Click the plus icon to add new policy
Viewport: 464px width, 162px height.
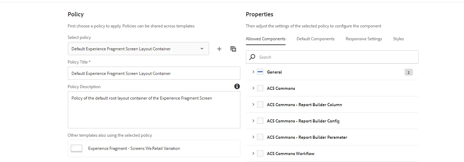coord(219,49)
